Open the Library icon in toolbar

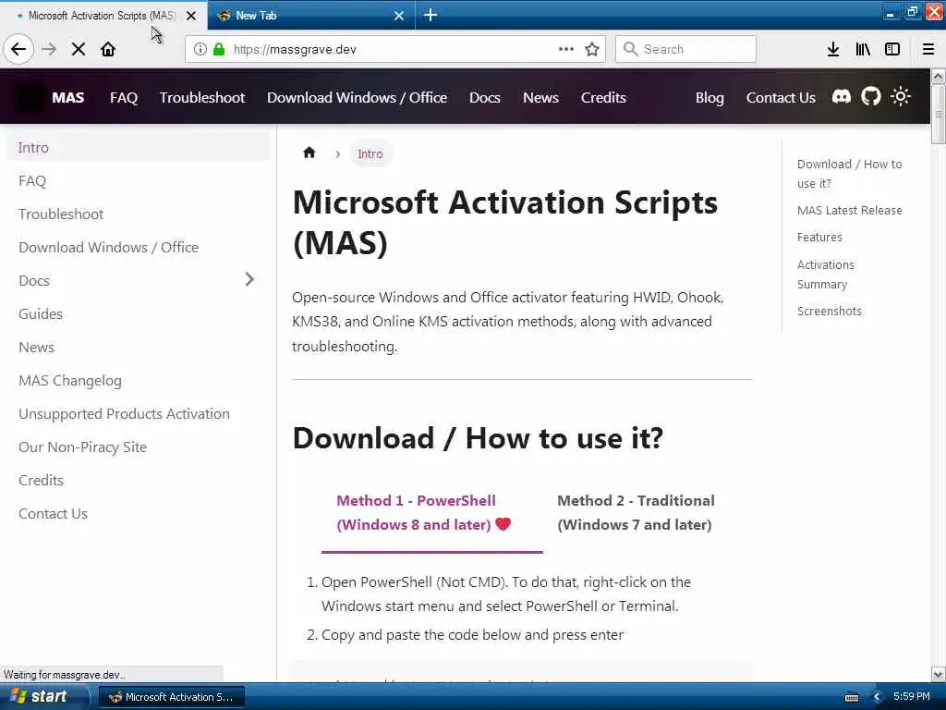click(x=863, y=49)
